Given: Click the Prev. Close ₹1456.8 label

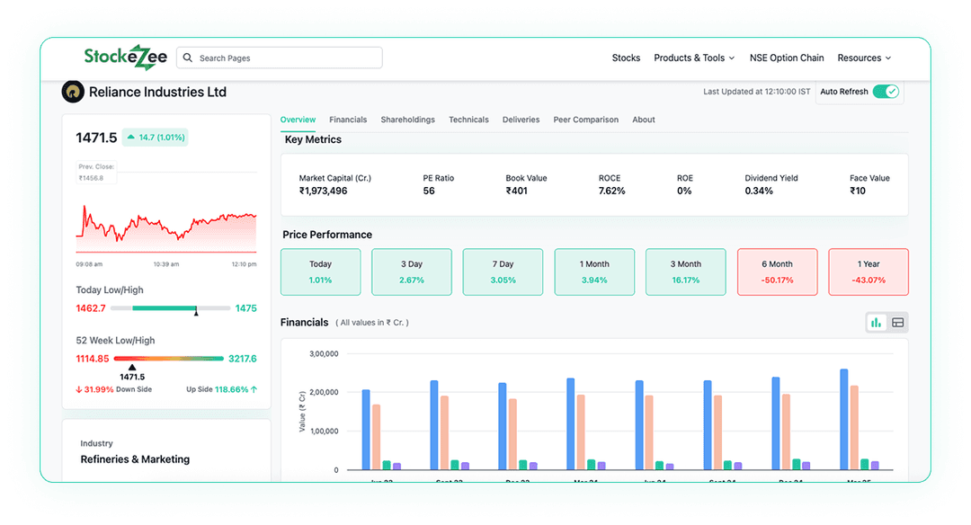Looking at the screenshot, I should (96, 172).
